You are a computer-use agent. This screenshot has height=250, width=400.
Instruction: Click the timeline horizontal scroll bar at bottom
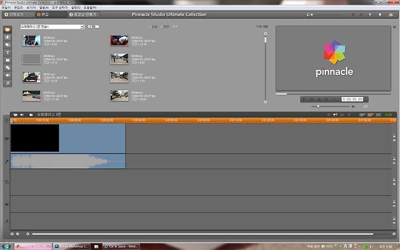[x=203, y=234]
